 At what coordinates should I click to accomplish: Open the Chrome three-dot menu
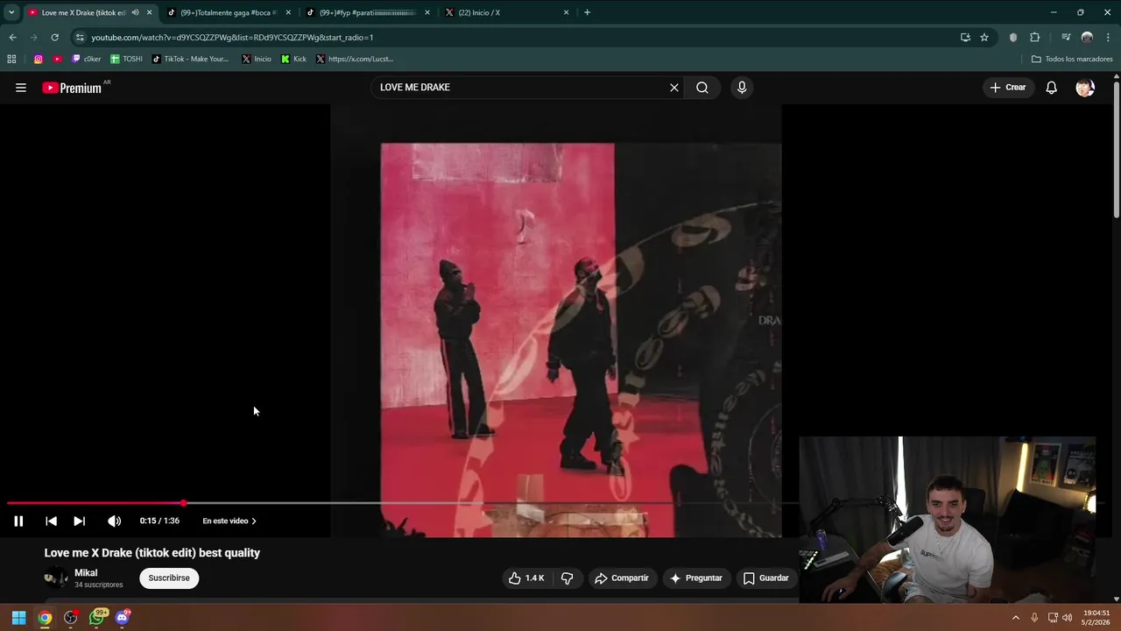(x=1109, y=37)
